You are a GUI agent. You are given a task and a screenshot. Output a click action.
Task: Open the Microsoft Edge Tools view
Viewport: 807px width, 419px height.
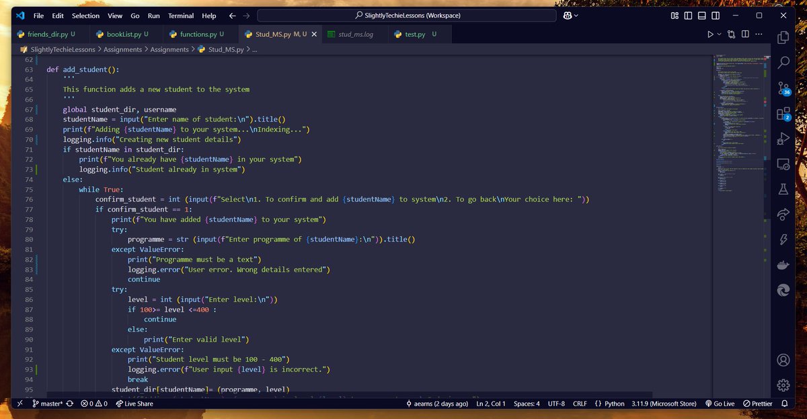[783, 290]
